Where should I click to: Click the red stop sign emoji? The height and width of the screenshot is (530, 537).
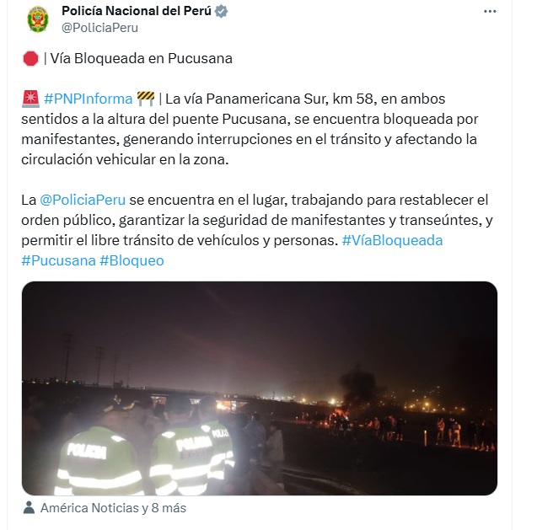coord(30,58)
